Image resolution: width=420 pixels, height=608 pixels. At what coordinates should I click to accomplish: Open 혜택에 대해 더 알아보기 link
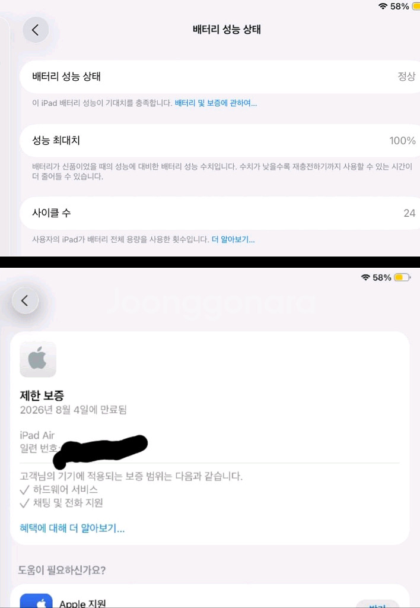click(x=72, y=528)
